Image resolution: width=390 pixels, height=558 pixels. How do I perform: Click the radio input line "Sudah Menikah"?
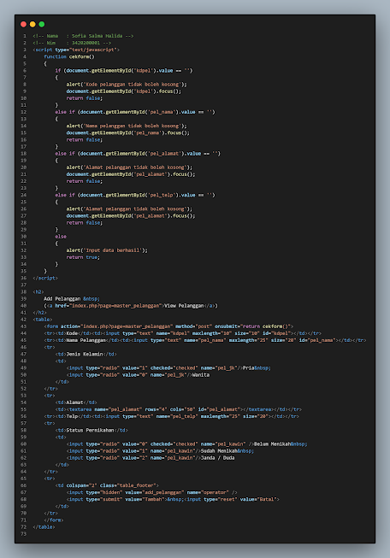[x=160, y=451]
